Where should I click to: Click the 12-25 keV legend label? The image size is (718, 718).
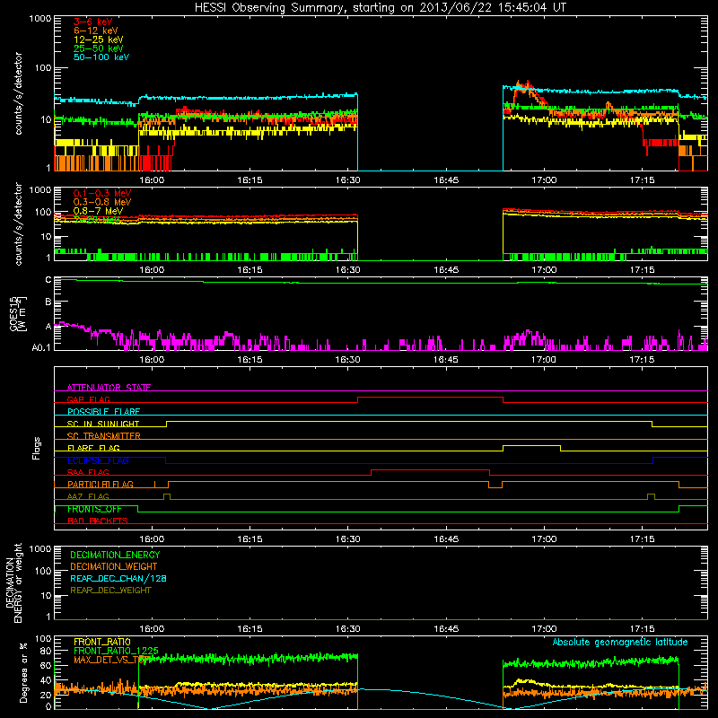(98, 39)
